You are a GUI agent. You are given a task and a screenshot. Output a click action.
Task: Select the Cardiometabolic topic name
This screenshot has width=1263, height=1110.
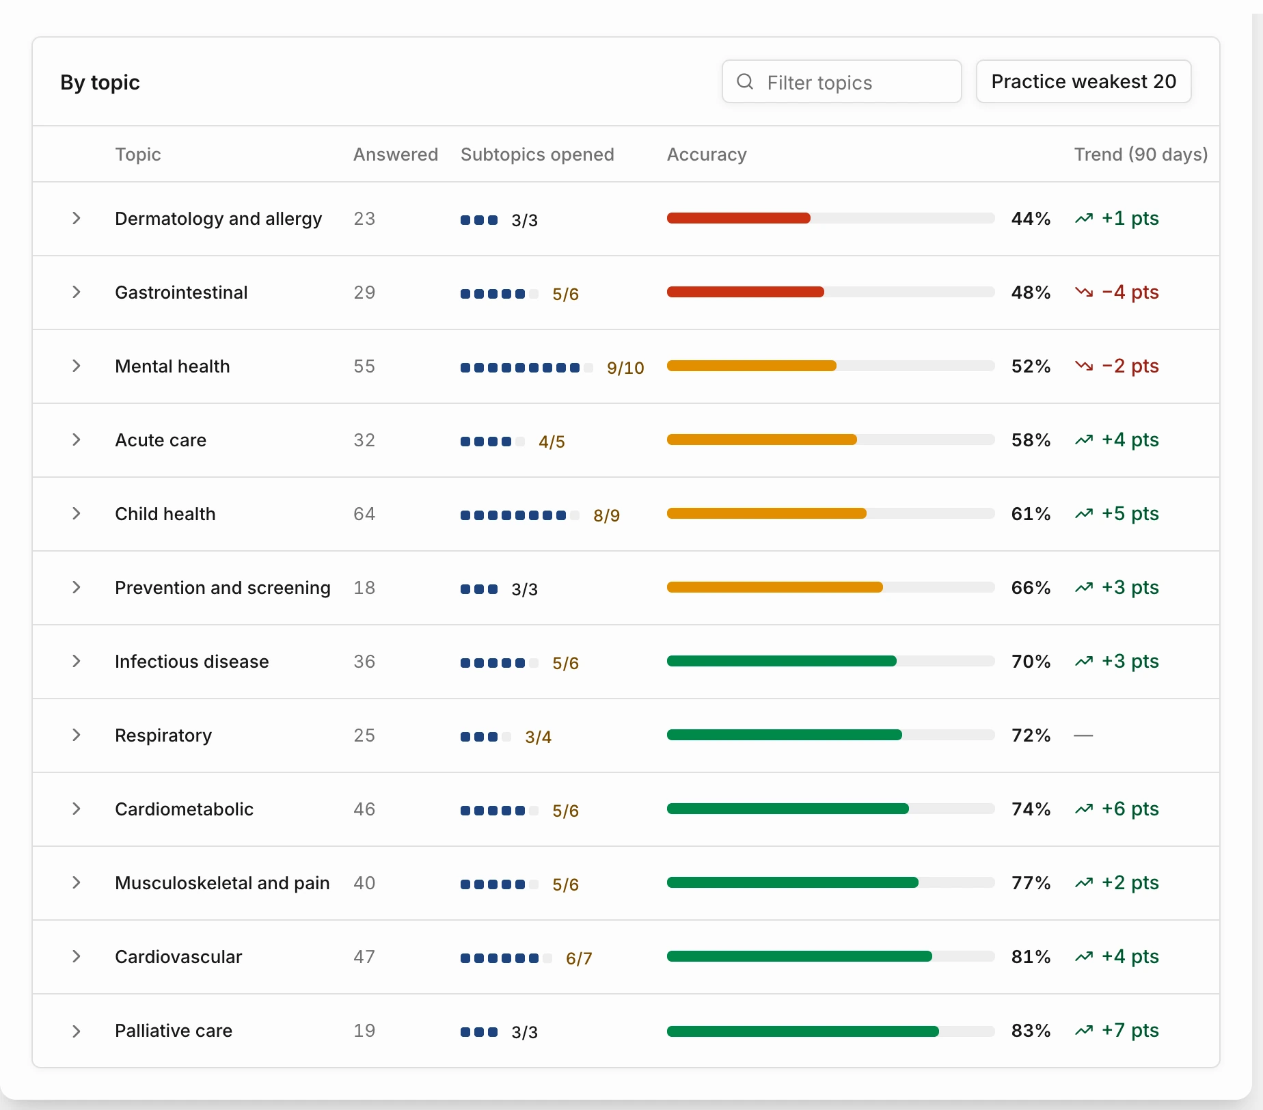pos(185,809)
